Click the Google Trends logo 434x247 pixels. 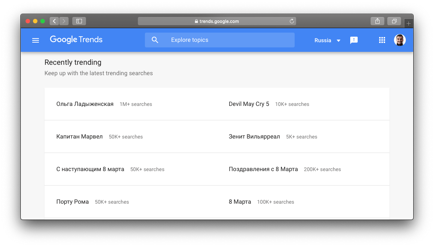76,40
